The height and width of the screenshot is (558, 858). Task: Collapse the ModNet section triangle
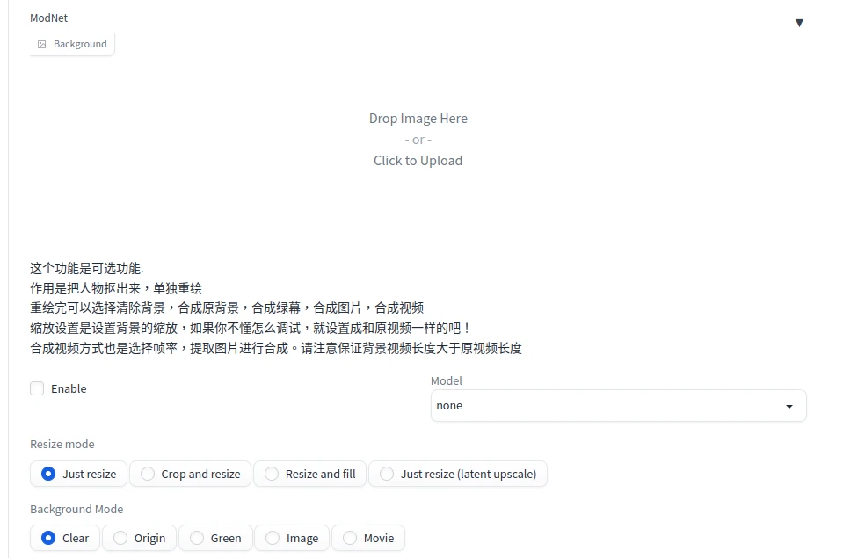click(x=799, y=23)
